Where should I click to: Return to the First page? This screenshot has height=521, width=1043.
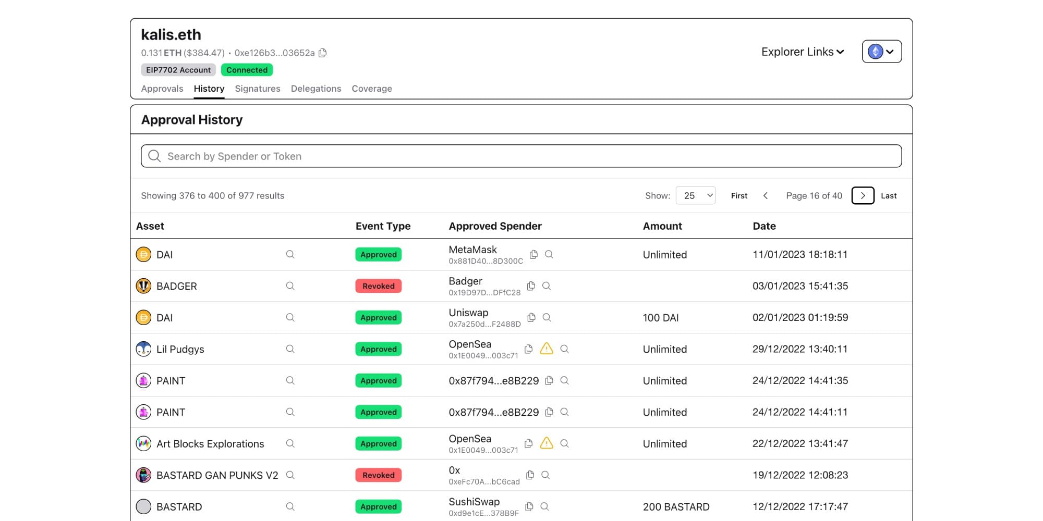739,195
